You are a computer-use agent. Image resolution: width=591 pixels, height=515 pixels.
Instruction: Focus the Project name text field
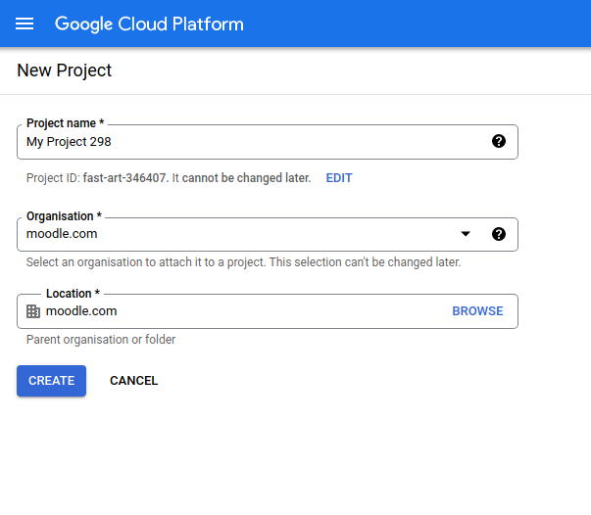coord(268,142)
